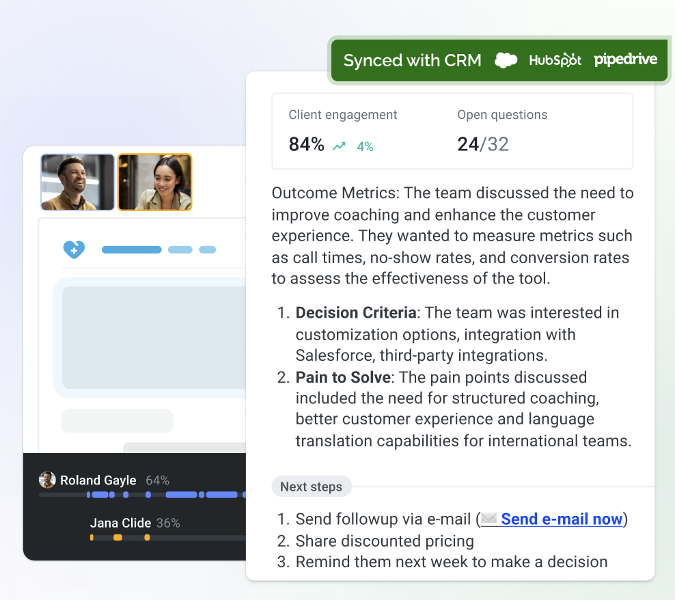Select the Roland Gayle name label

[96, 480]
